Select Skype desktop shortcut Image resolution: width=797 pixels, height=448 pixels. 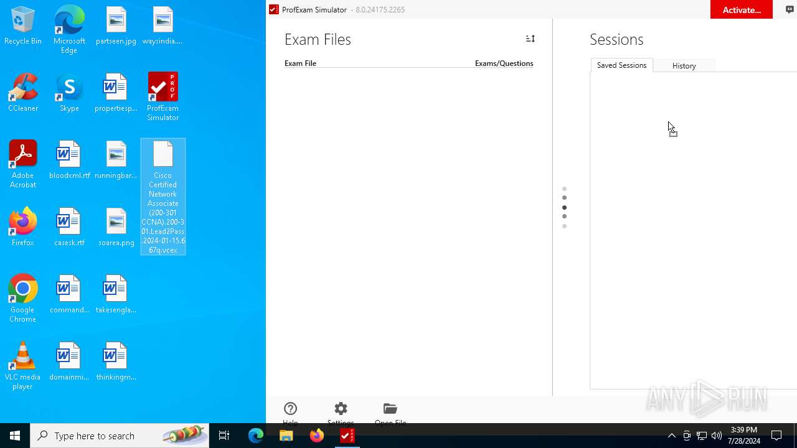(x=69, y=93)
